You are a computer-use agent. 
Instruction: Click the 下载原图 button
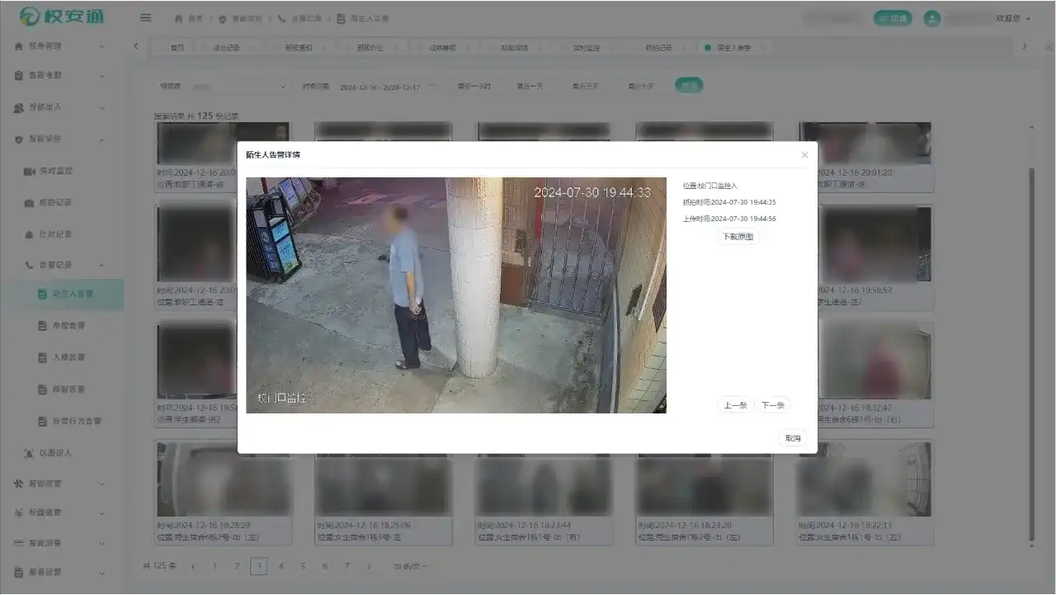tap(737, 237)
